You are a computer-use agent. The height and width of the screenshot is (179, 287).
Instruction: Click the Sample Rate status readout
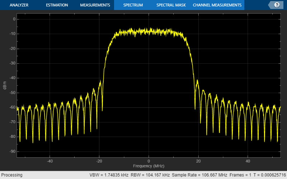[x=199, y=175]
